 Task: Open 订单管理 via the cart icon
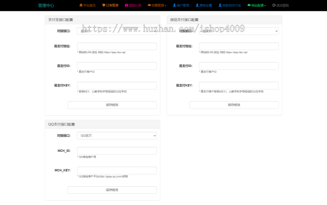pos(104,5)
